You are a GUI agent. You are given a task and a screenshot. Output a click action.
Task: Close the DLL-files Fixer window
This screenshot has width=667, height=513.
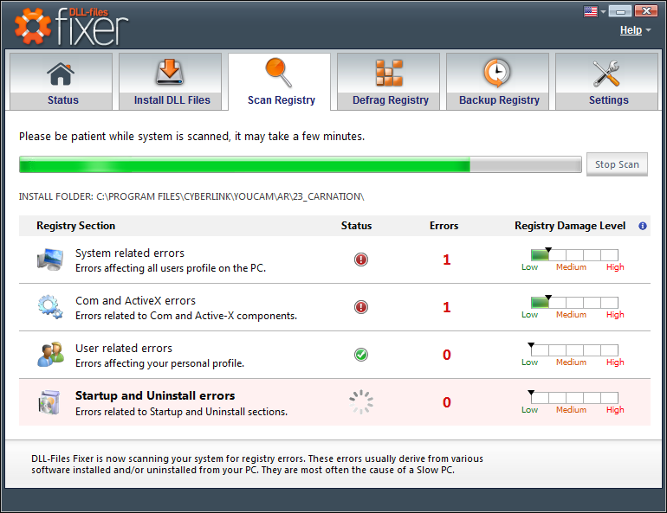[x=645, y=11]
